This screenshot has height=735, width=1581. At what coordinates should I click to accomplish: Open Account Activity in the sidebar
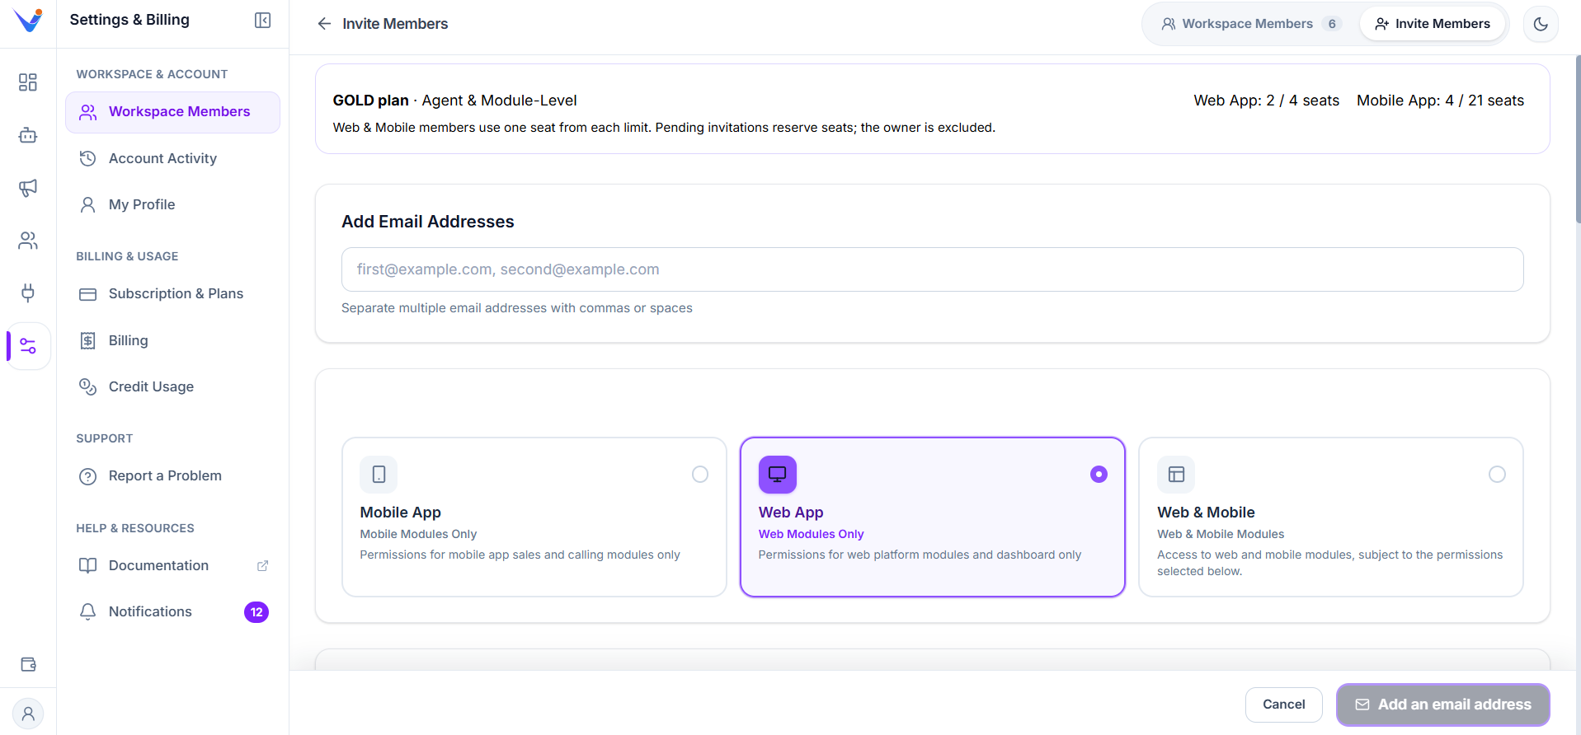(172, 158)
